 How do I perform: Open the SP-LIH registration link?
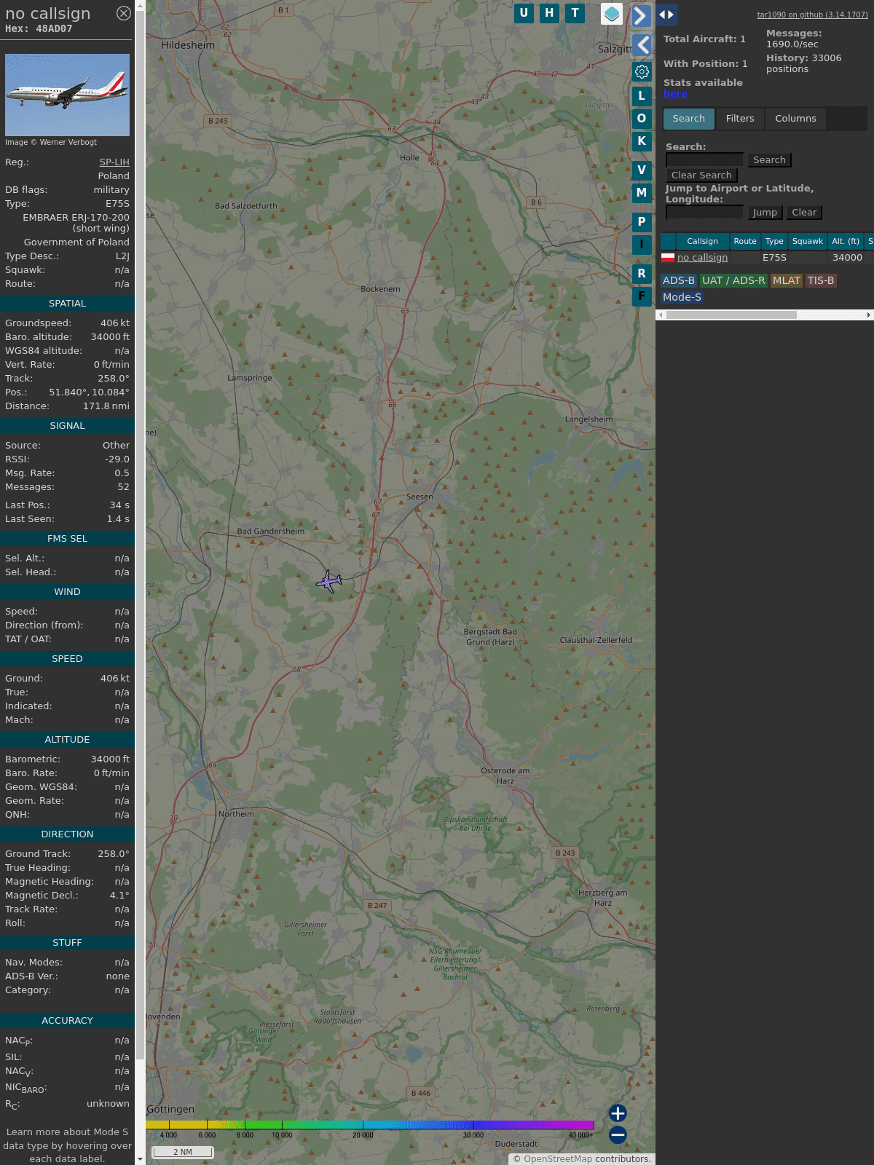click(114, 162)
